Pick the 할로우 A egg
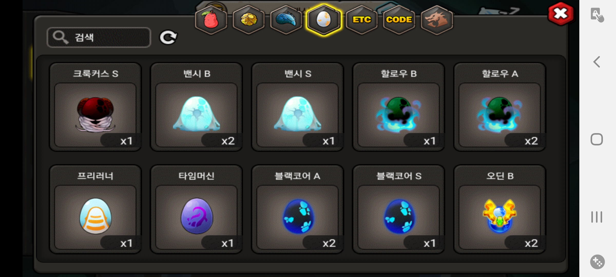Viewport: 616px width, 277px height. click(500, 107)
